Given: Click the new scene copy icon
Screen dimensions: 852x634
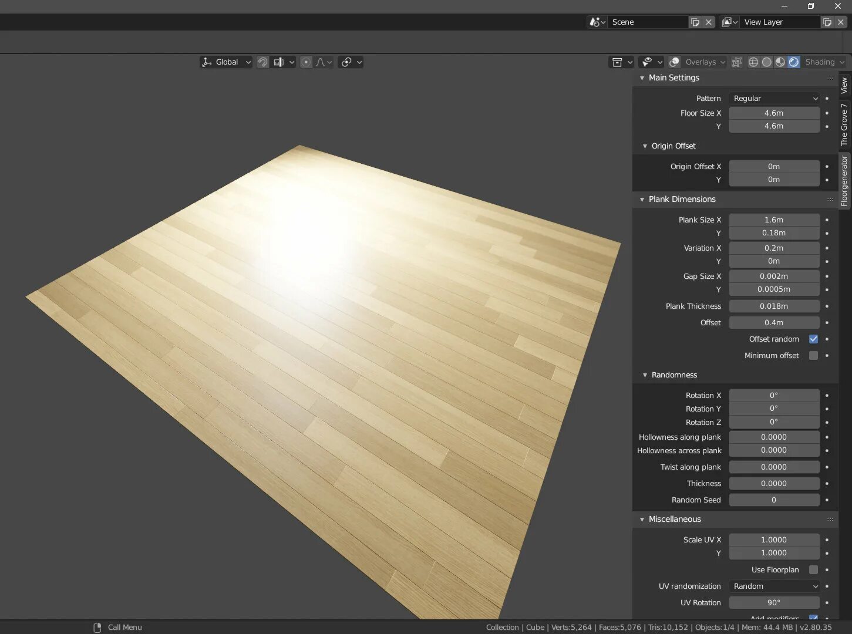Looking at the screenshot, I should pos(695,22).
